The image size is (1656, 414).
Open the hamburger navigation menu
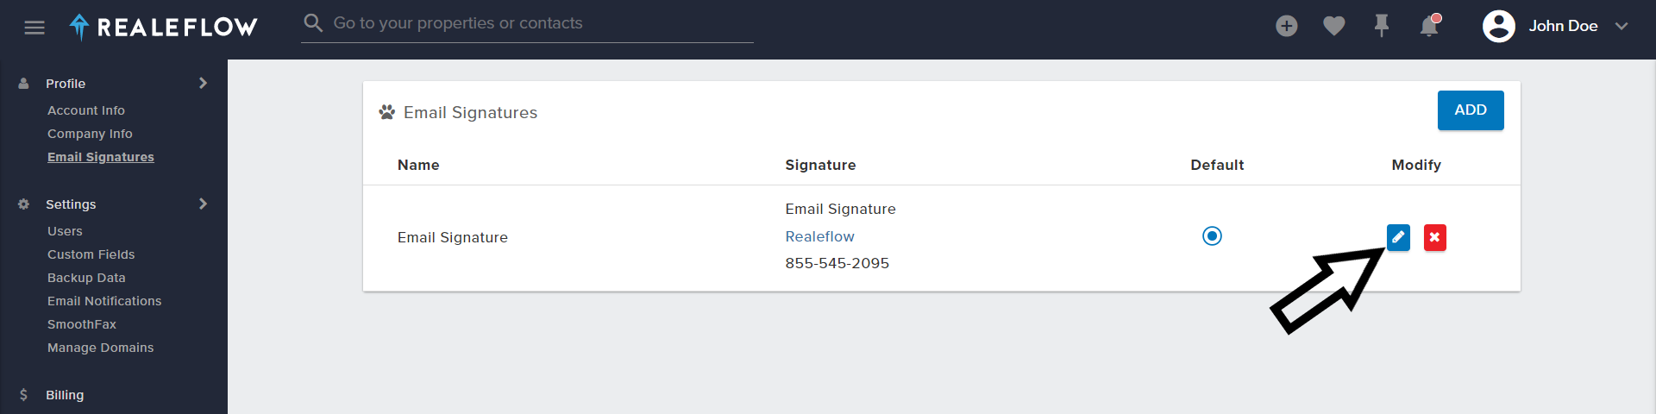click(x=34, y=28)
